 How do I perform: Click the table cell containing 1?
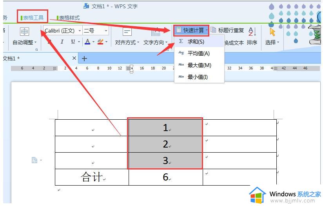166,128
